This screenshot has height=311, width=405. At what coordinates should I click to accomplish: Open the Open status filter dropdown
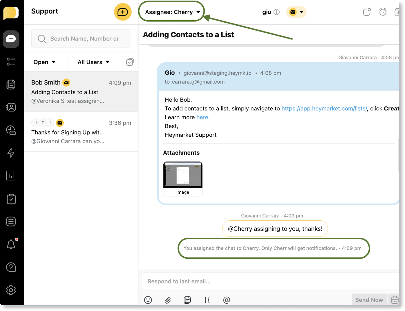44,62
